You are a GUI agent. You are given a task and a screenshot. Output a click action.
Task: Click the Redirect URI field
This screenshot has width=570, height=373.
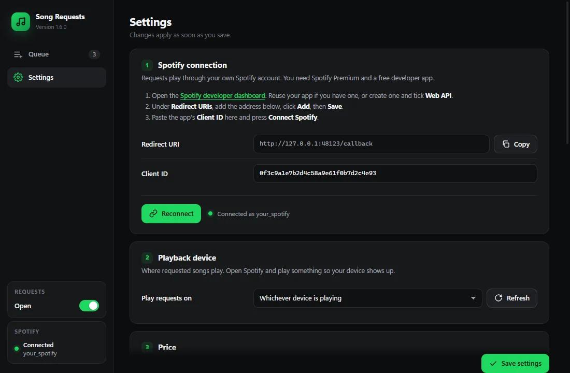[x=371, y=144]
